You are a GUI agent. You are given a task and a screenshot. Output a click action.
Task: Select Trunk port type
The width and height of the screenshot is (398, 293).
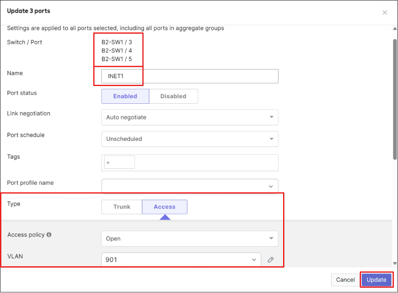tap(122, 207)
